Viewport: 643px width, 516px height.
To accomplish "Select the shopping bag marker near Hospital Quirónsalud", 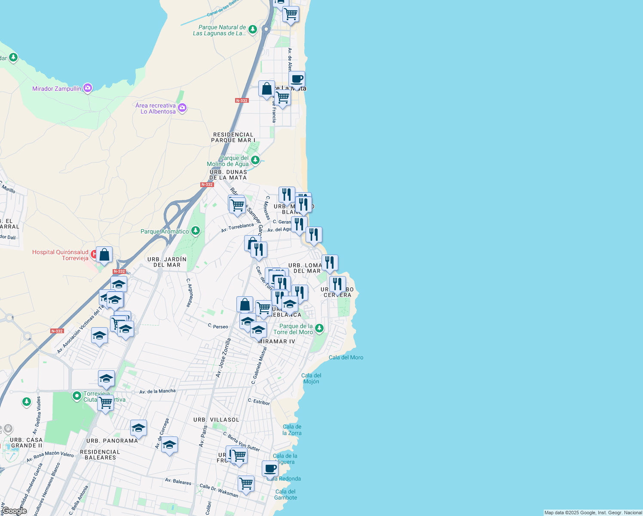I will tap(104, 255).
